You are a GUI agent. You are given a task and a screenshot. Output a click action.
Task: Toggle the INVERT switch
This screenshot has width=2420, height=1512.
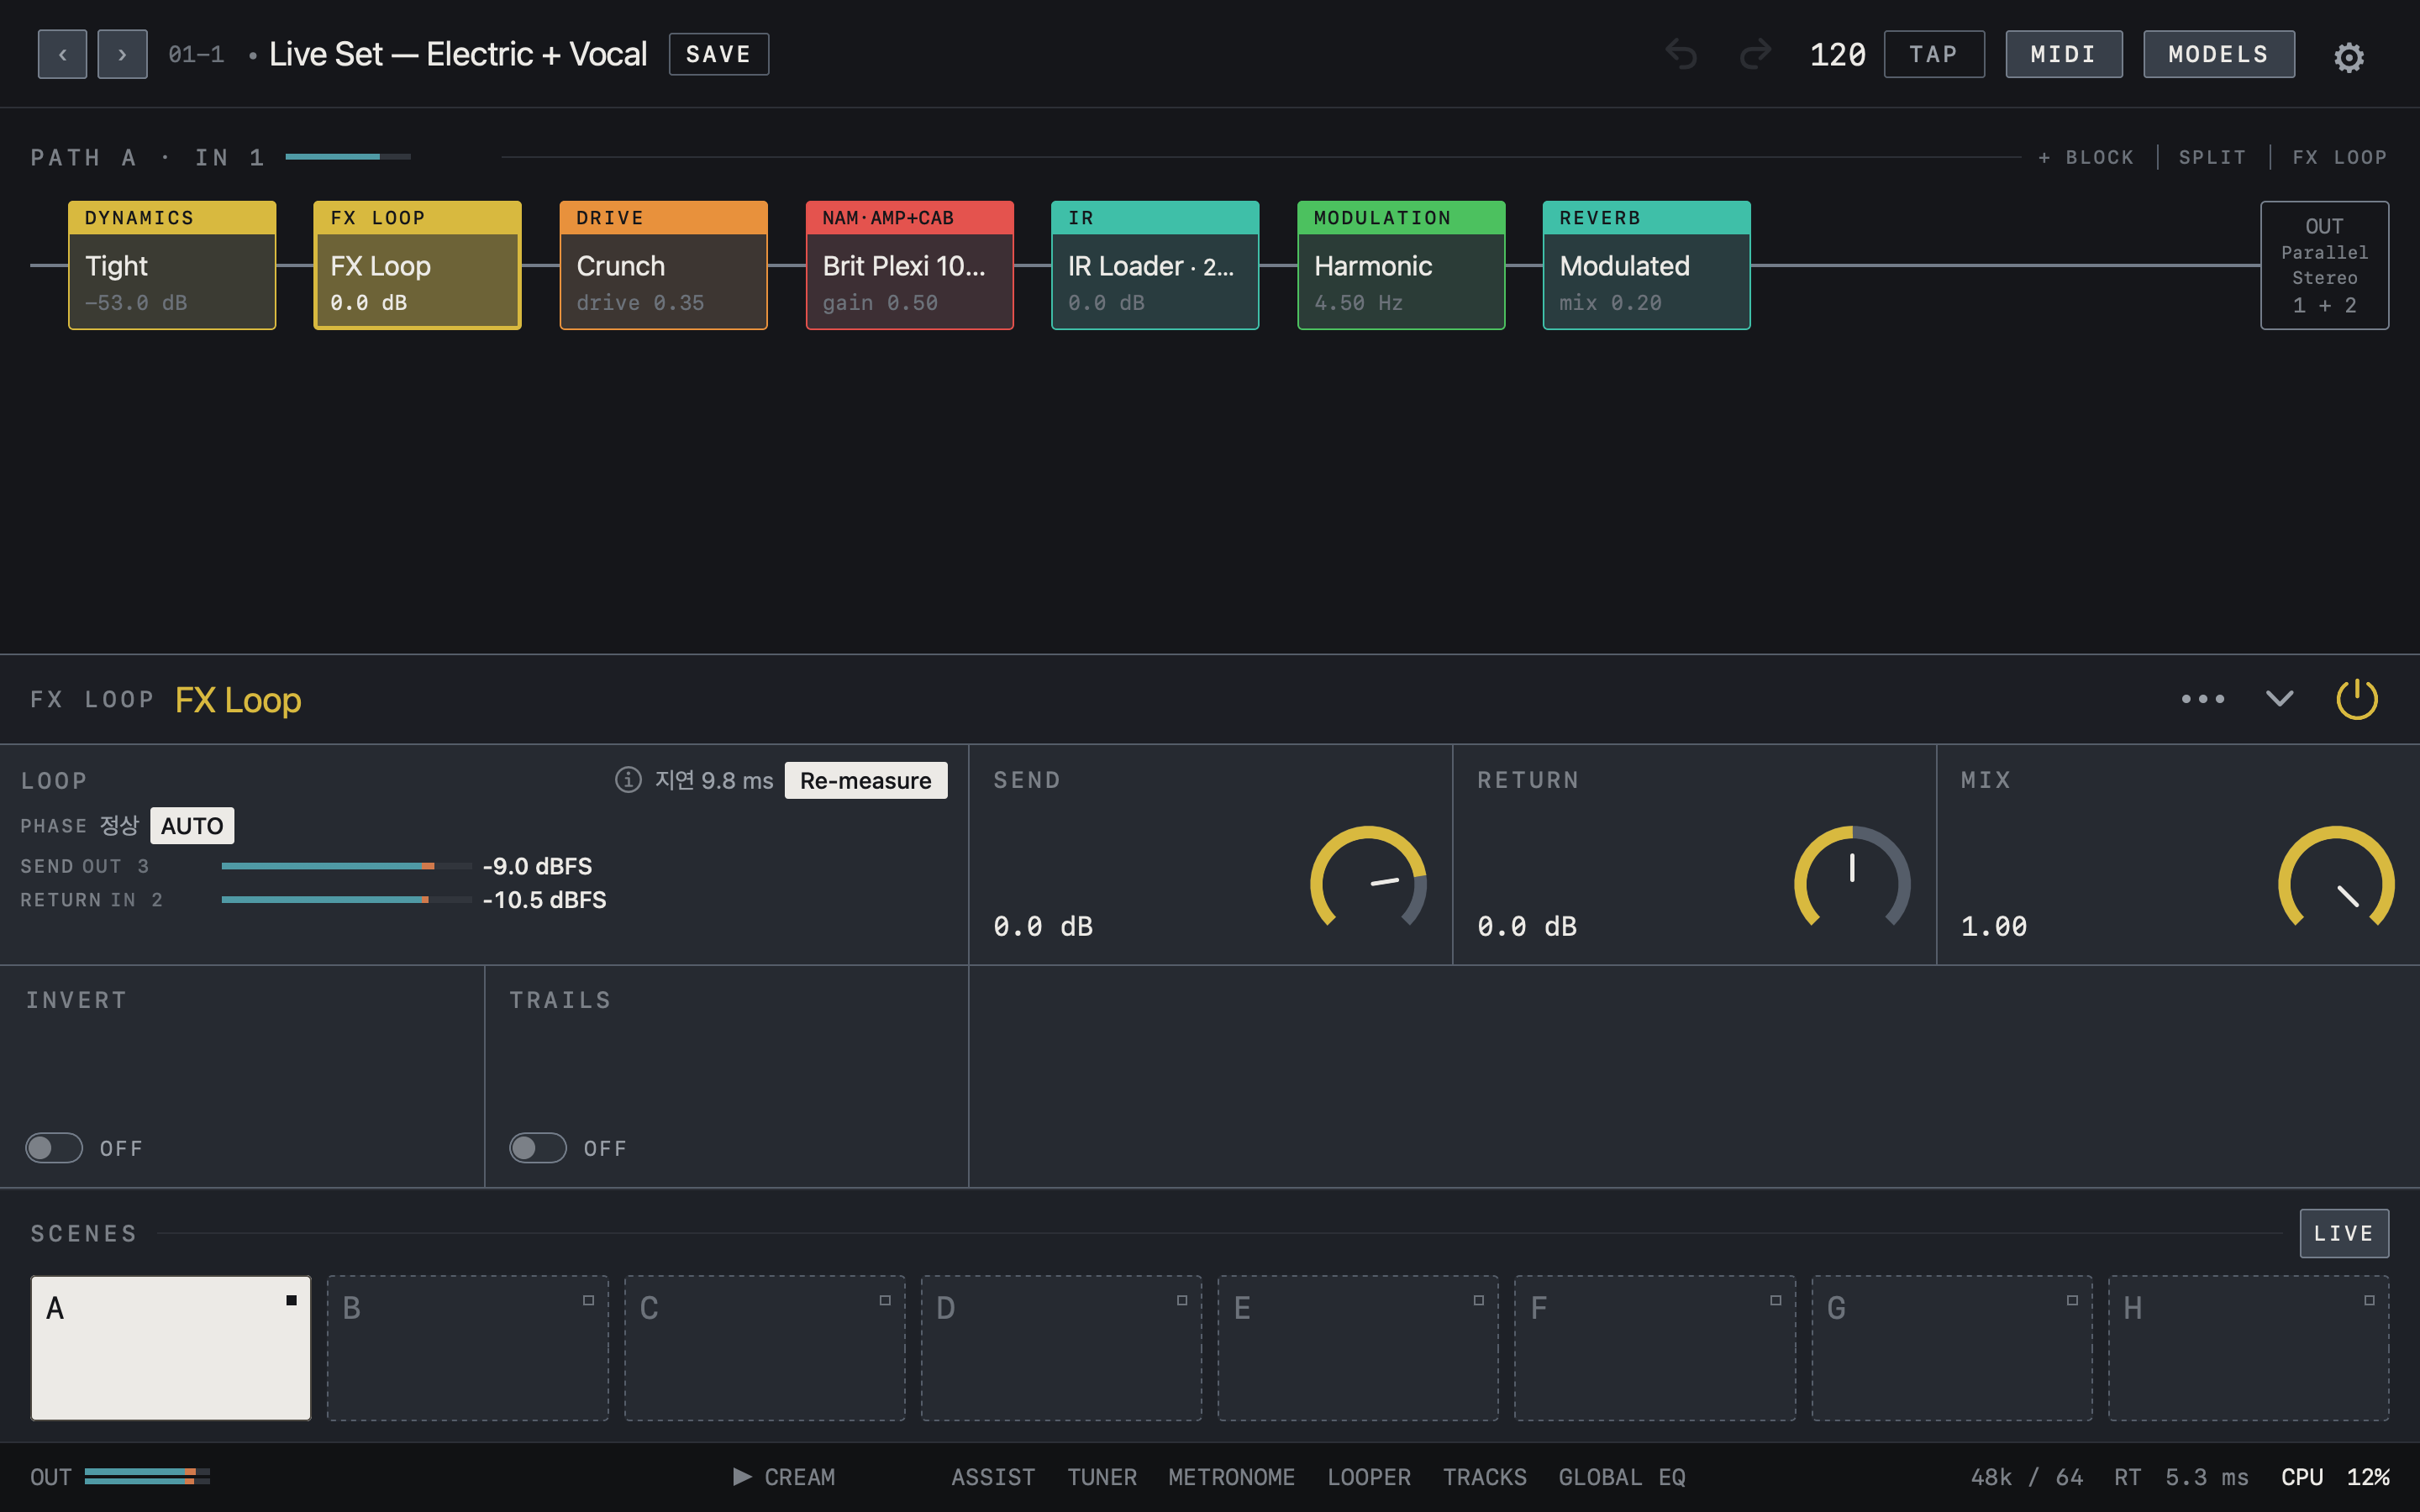pos(54,1148)
